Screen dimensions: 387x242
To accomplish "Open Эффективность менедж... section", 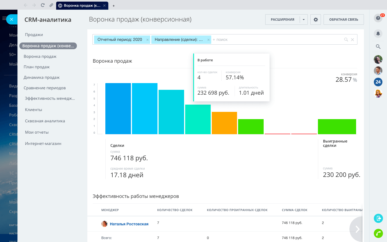I will tap(50, 98).
